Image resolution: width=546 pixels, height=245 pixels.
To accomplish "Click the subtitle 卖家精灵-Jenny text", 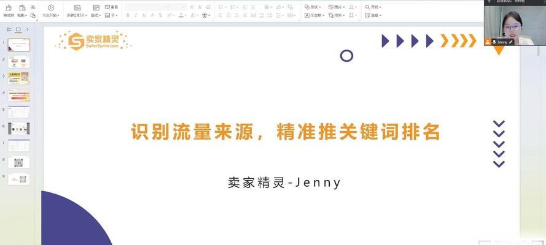I will click(x=284, y=183).
